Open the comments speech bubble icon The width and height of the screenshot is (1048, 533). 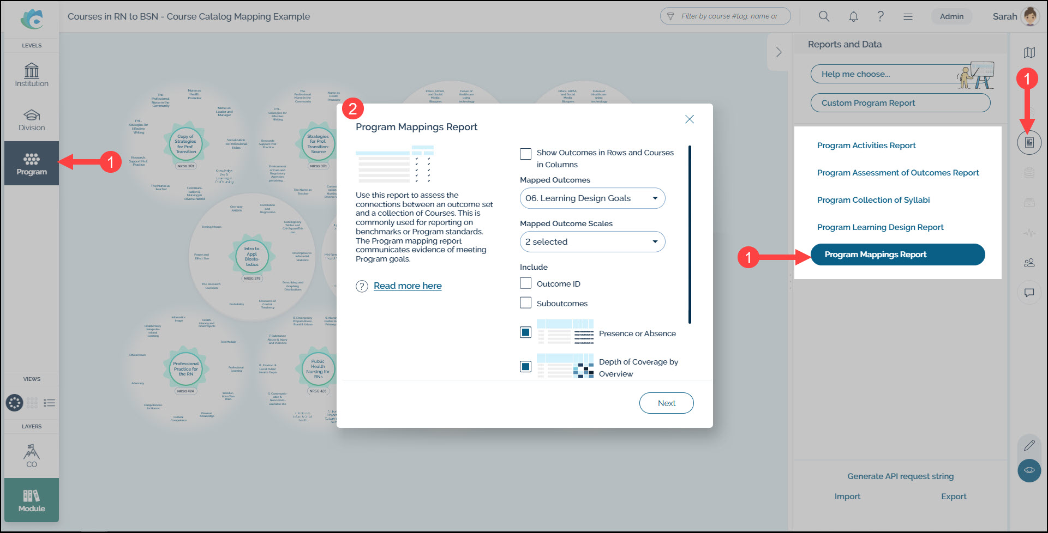[x=1029, y=293]
